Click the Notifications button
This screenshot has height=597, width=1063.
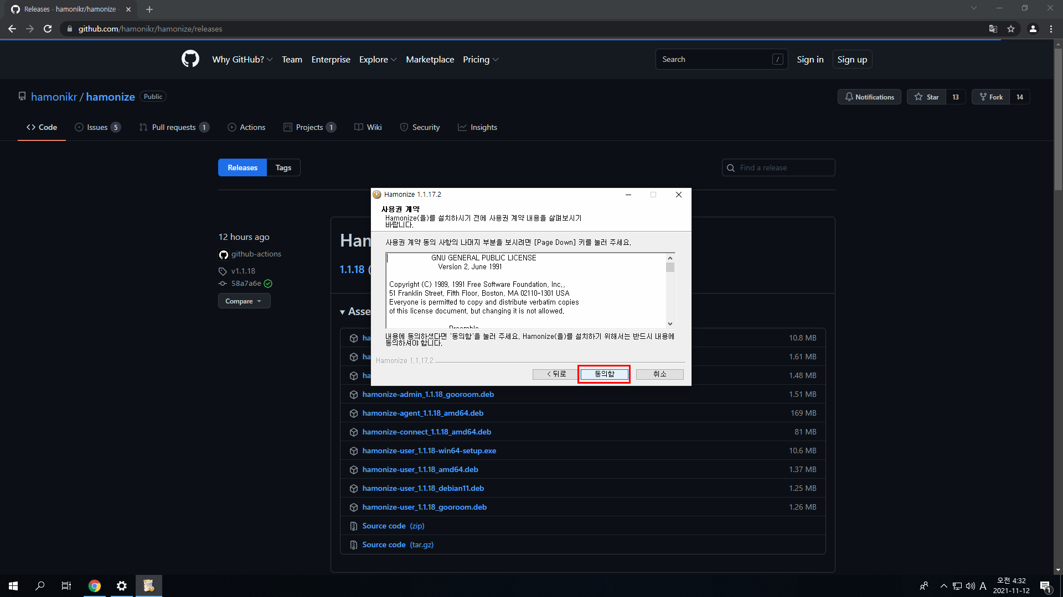(869, 97)
